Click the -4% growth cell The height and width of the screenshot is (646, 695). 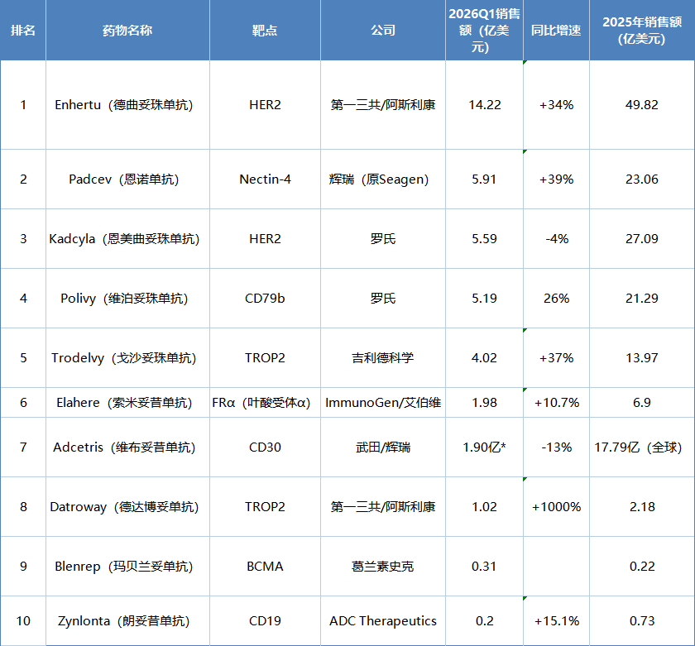point(556,239)
